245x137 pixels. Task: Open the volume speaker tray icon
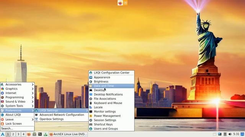[230, 134]
